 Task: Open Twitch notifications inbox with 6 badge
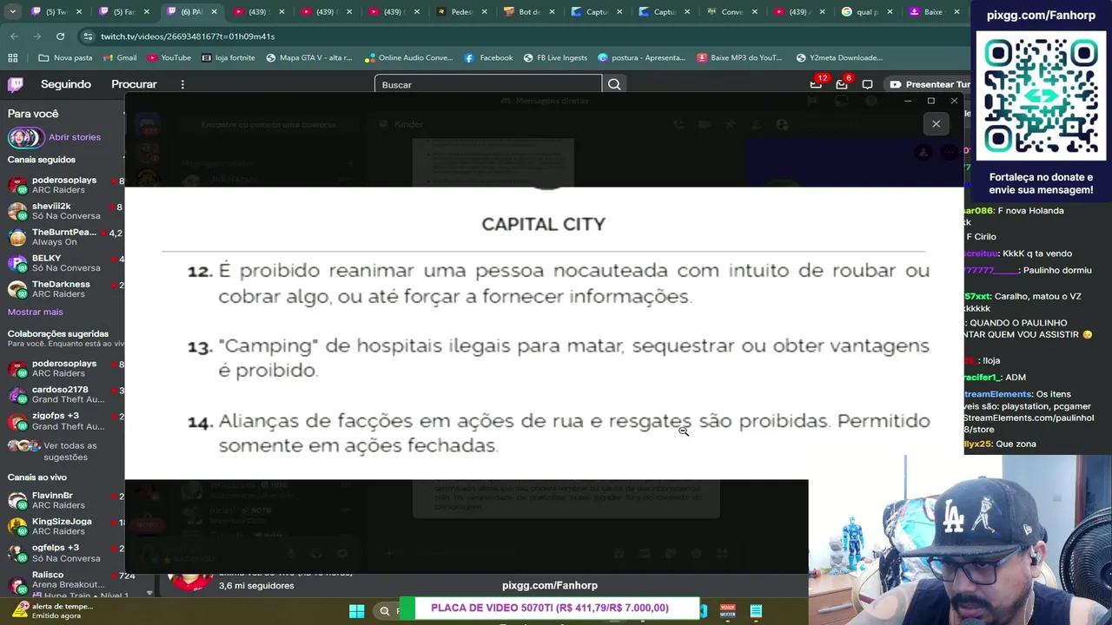841,84
